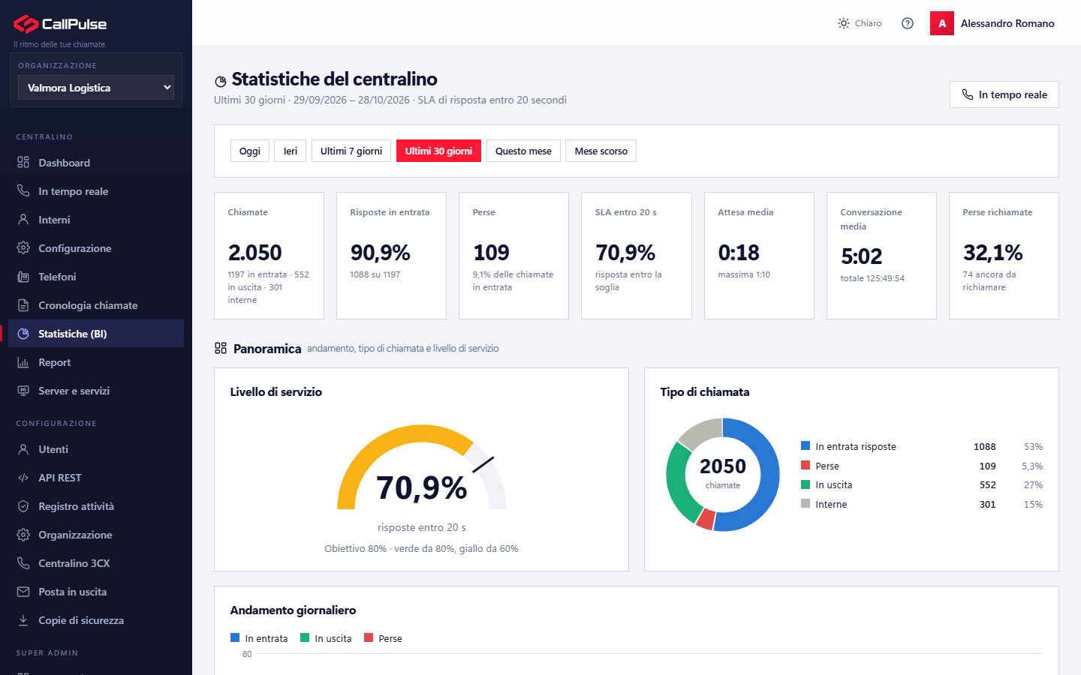Click the Attesa media 0:18 card
This screenshot has height=675, width=1081.
pyautogui.click(x=759, y=256)
